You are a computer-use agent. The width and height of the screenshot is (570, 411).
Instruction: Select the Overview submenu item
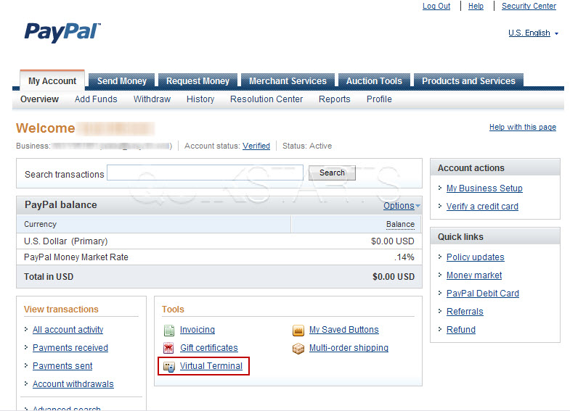(39, 99)
